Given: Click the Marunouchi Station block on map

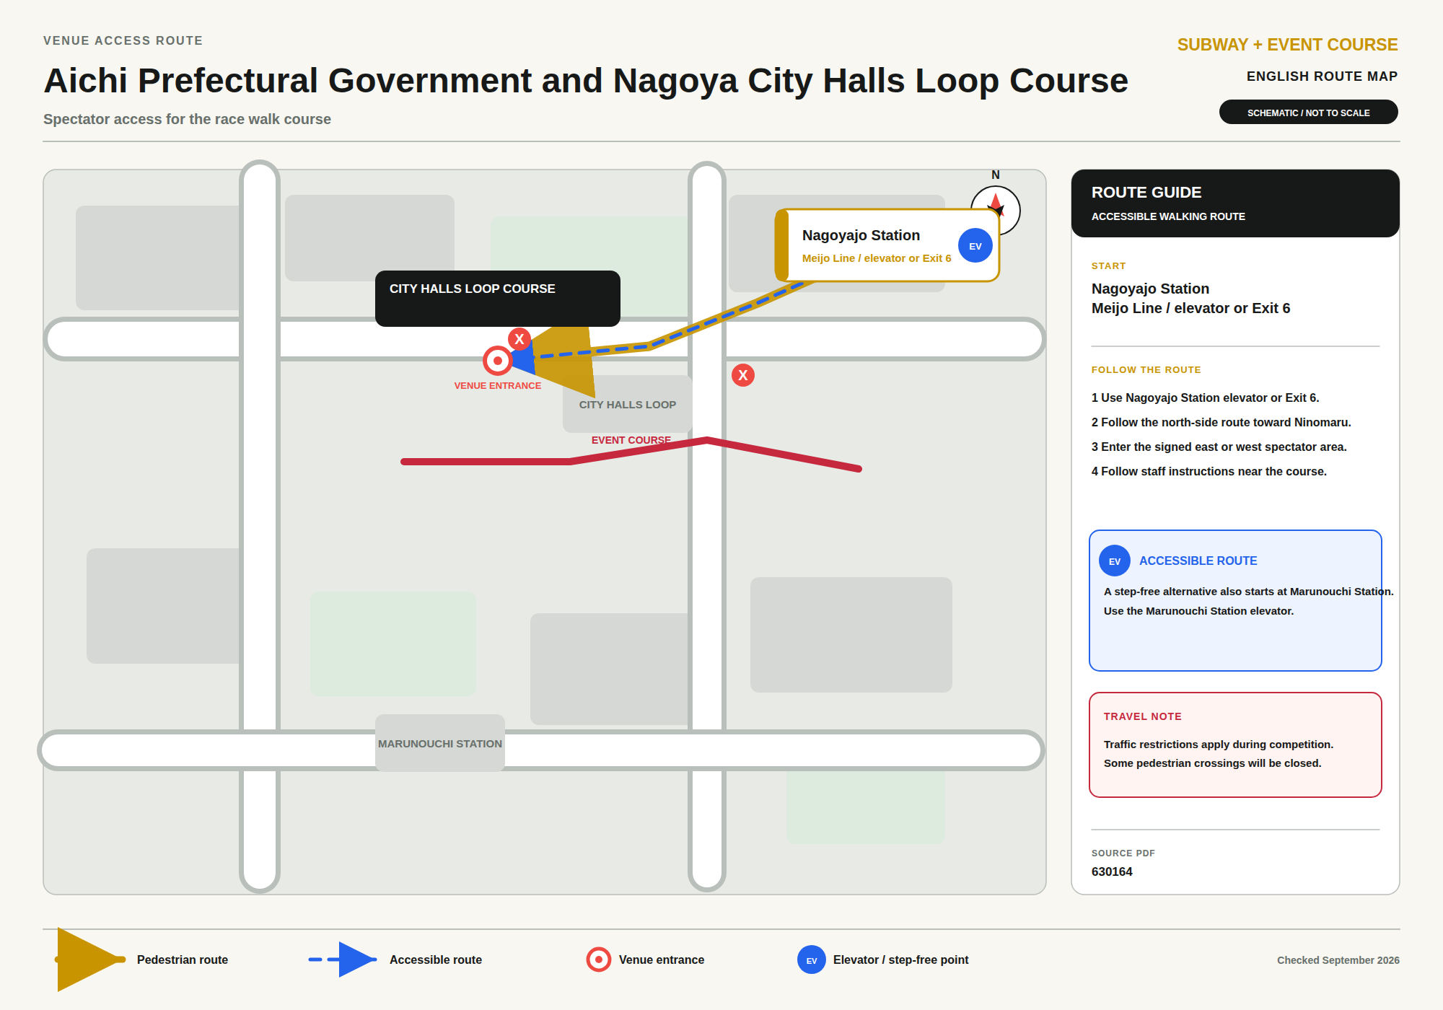Looking at the screenshot, I should pyautogui.click(x=440, y=743).
